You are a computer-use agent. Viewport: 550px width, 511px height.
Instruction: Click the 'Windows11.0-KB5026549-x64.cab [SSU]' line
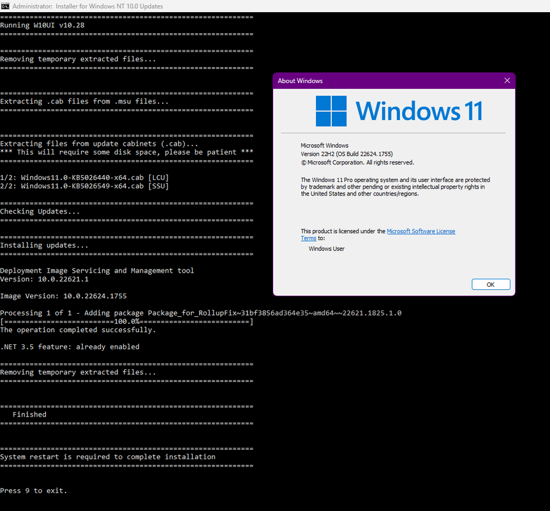(84, 186)
